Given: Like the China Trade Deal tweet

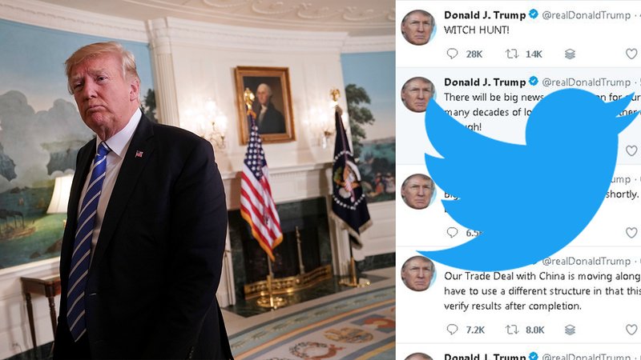Looking at the screenshot, I should click(x=631, y=330).
